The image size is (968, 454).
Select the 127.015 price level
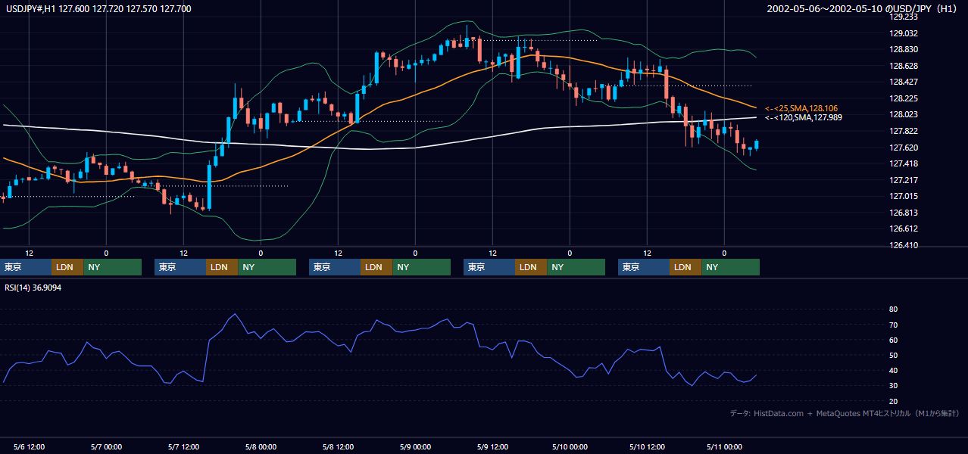[904, 196]
